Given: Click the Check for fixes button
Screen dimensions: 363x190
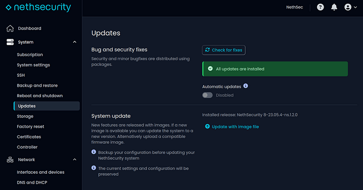Looking at the screenshot, I should [224, 50].
